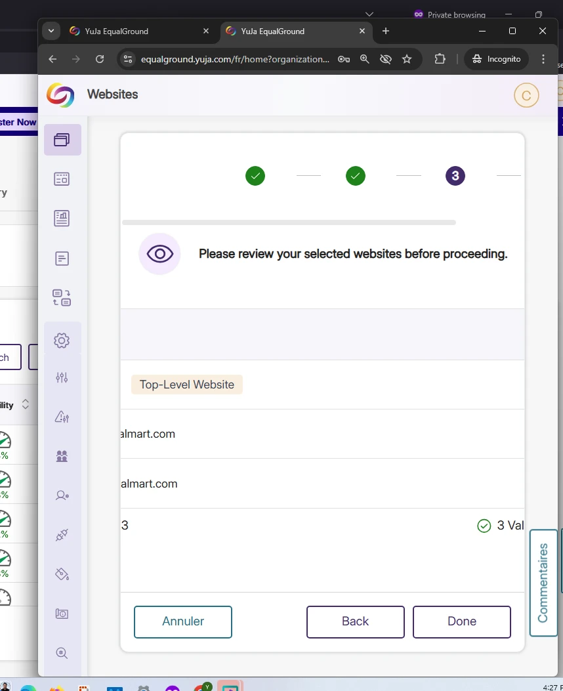Click the eye review icon

pyautogui.click(x=160, y=254)
